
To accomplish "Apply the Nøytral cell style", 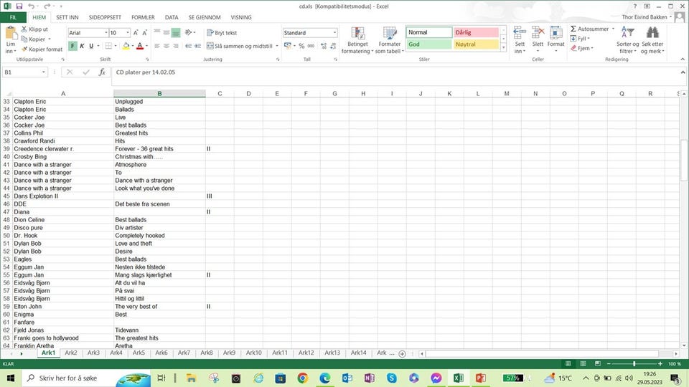I will (x=477, y=44).
